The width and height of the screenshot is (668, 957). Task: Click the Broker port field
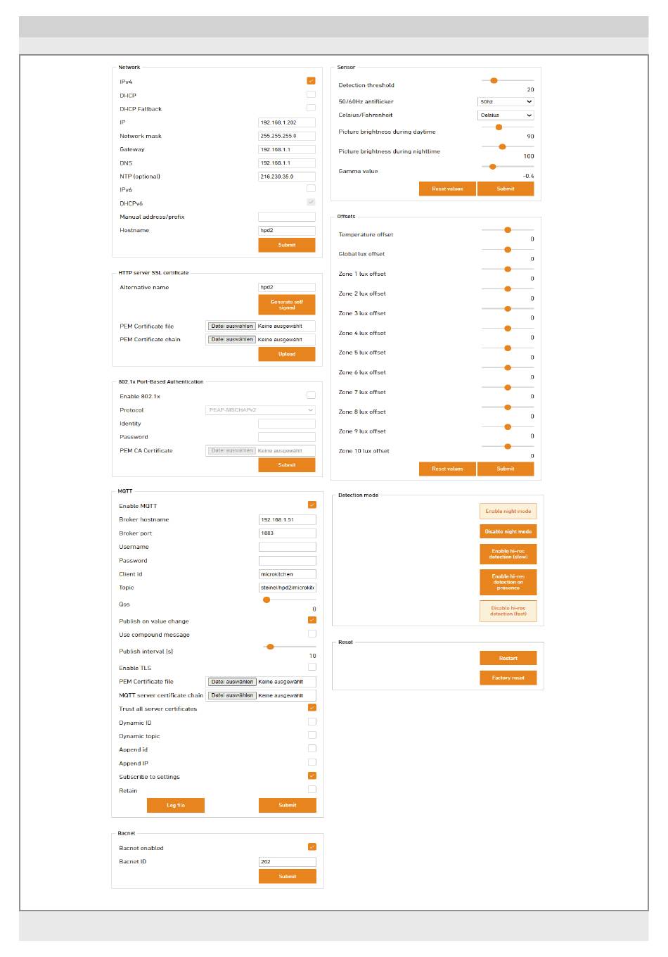click(288, 533)
